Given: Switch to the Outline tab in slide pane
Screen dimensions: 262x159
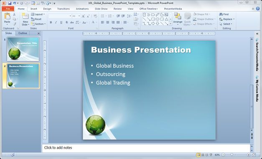Looking at the screenshot, I should pos(23,33).
